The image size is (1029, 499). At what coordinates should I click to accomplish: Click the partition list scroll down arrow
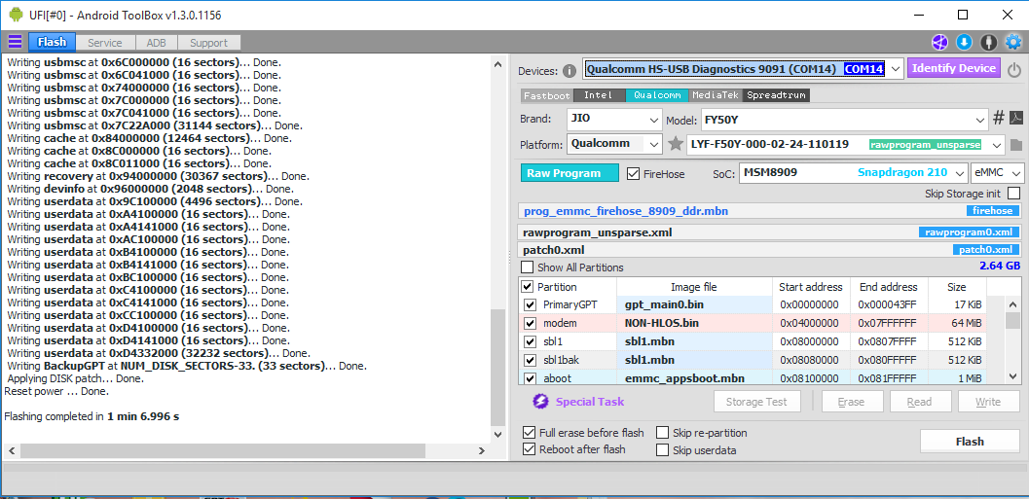(x=1012, y=376)
